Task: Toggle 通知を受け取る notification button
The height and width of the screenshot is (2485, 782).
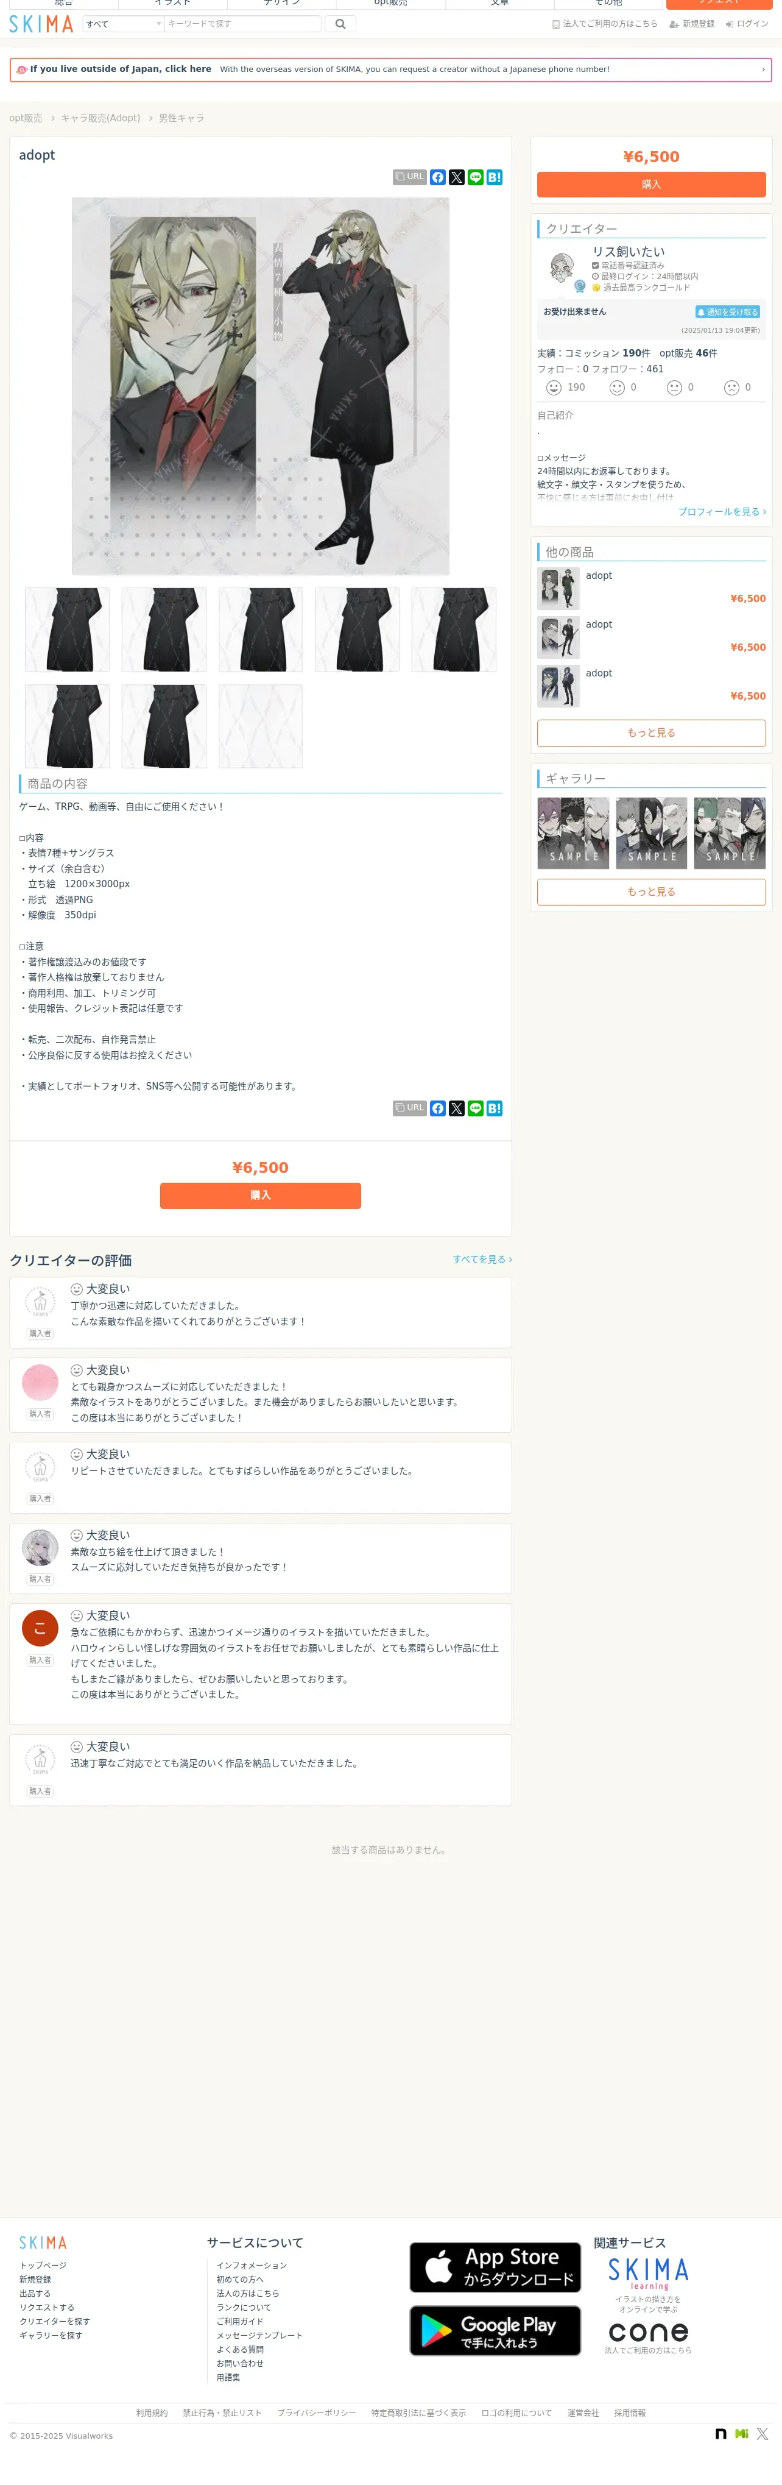Action: click(x=728, y=313)
